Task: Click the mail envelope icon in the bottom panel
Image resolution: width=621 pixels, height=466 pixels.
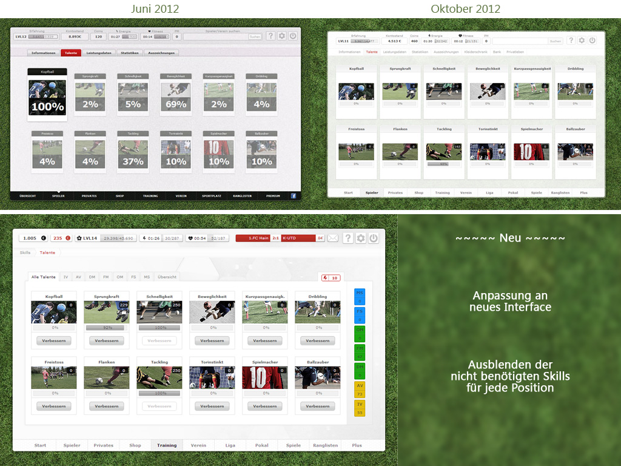Action: point(333,238)
